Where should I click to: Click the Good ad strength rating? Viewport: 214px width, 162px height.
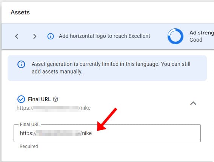196,40
